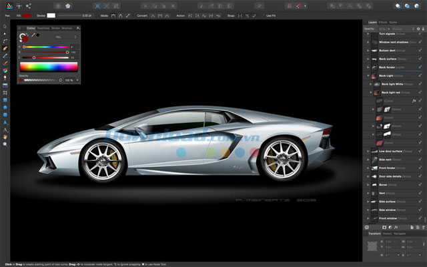Toggle visibility of Back fender layer
Screen dimensions: 427x267
[420, 67]
